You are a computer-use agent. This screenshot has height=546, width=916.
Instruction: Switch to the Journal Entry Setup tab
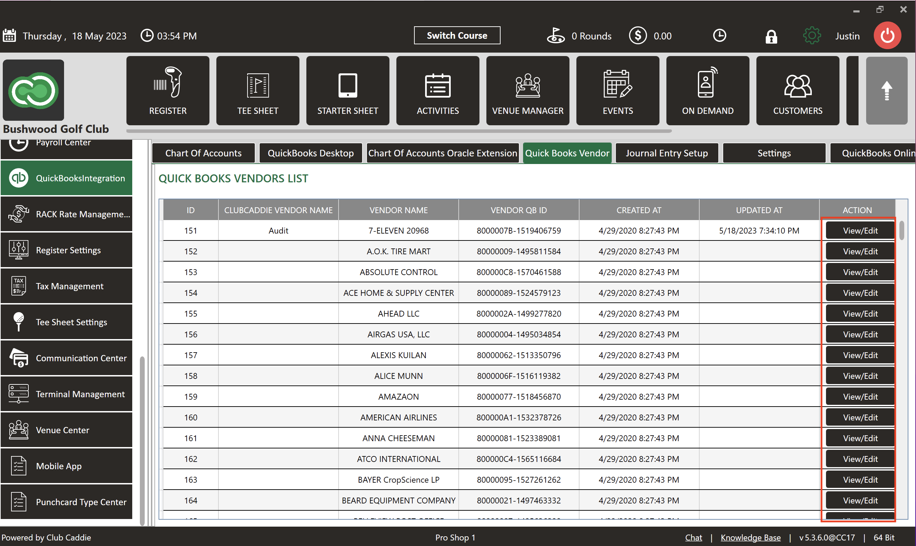pyautogui.click(x=667, y=153)
